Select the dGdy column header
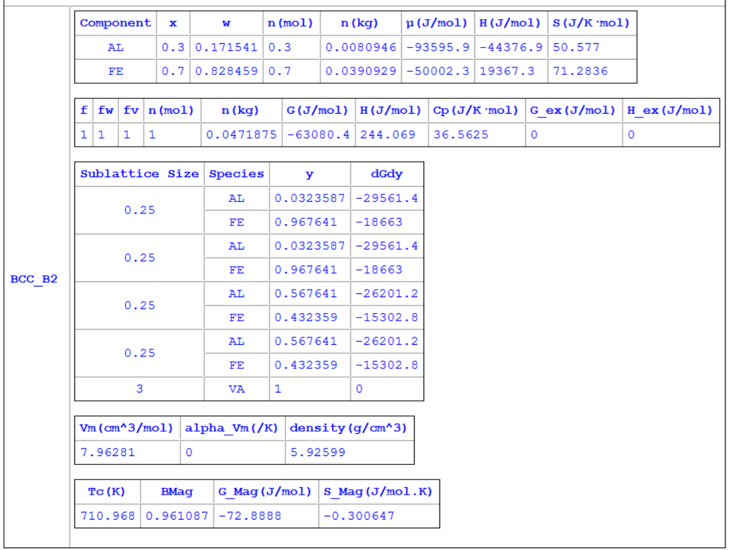Image resolution: width=730 pixels, height=550 pixels. pyautogui.click(x=387, y=174)
